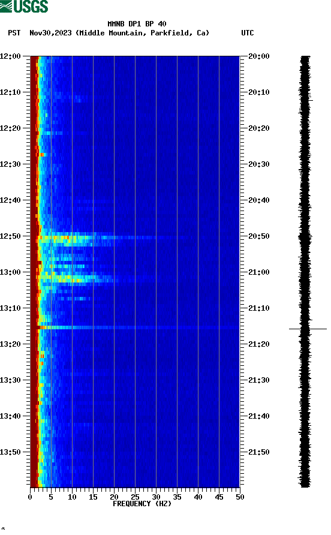Click '(Middle Mountain, Parkfield, Ca)' location text

pos(142,33)
